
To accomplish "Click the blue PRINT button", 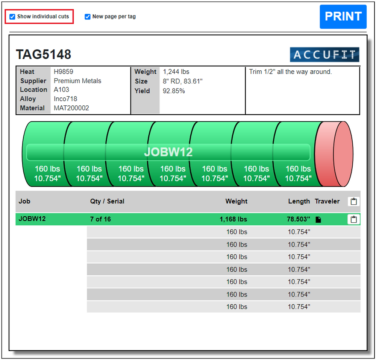I will click(343, 17).
